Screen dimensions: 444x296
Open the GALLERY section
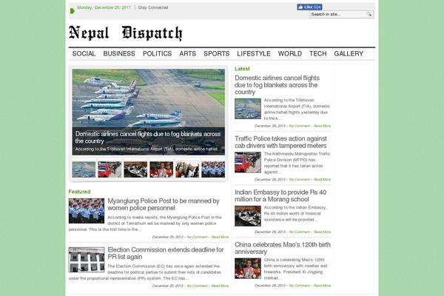[349, 53]
